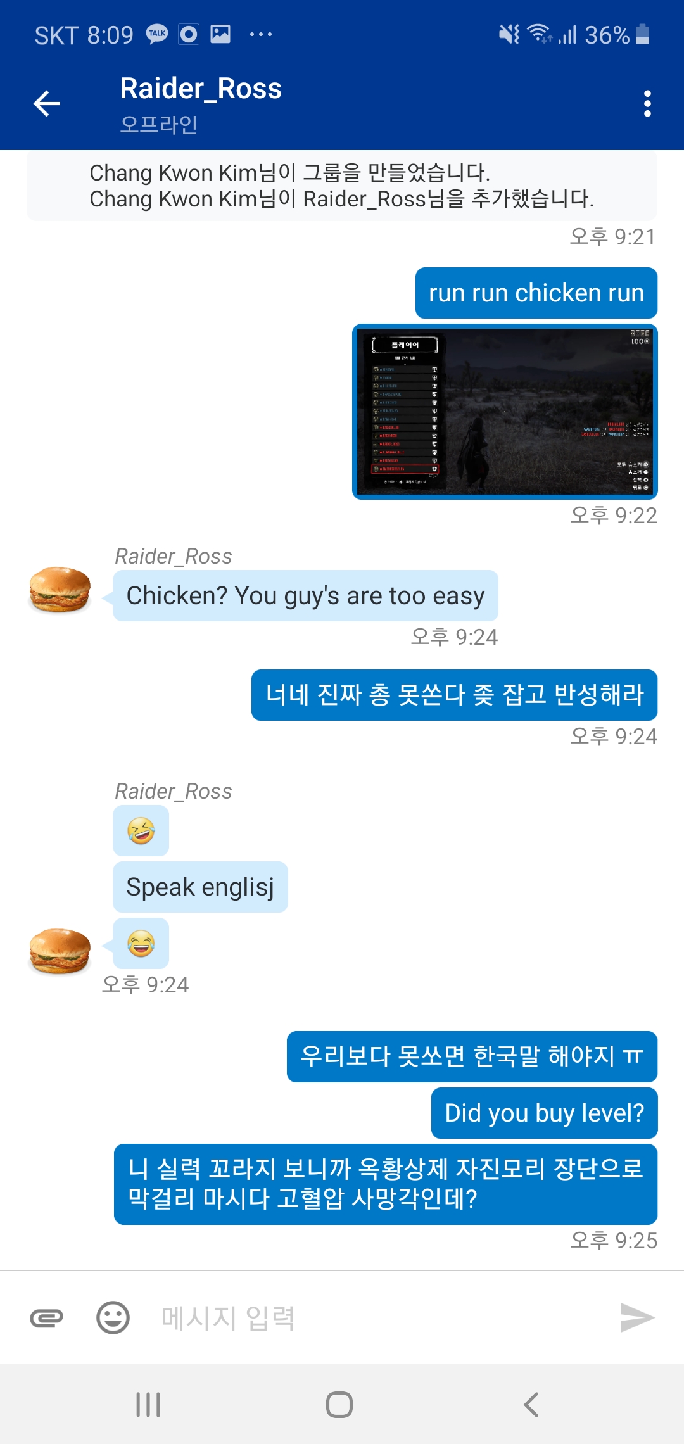Open the three-dot options menu
The height and width of the screenshot is (1444, 684).
(x=647, y=103)
